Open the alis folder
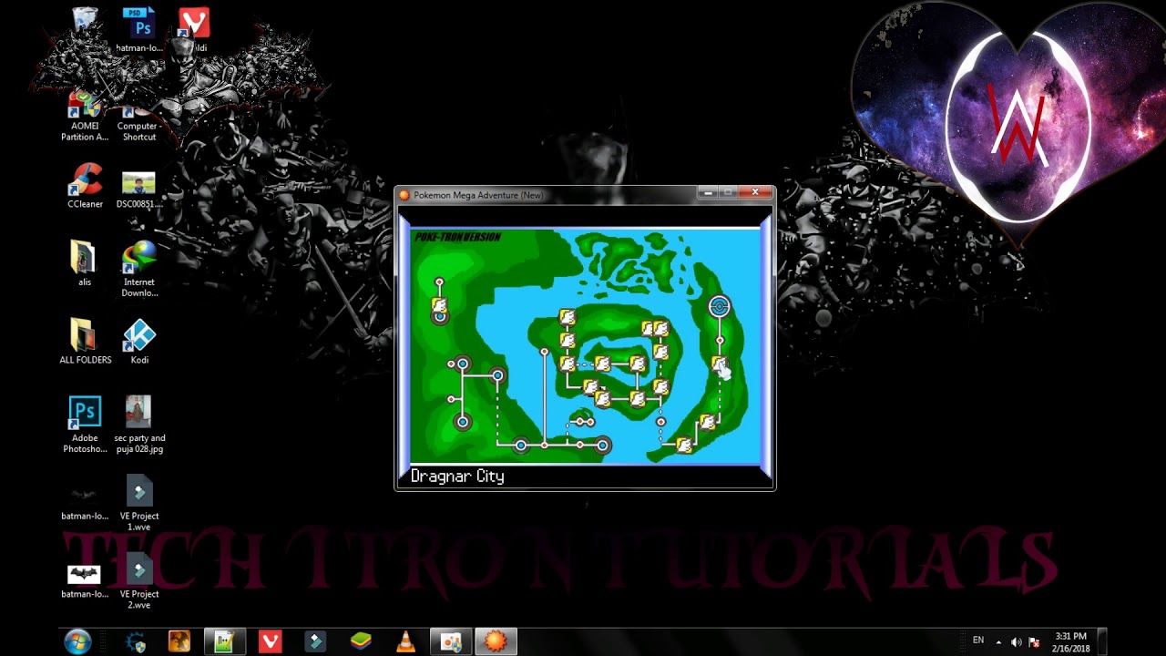The width and height of the screenshot is (1166, 656). [x=84, y=264]
